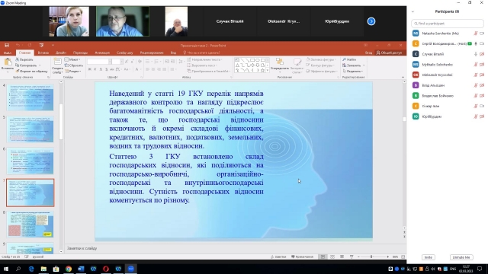The width and height of the screenshot is (488, 274).
Task: Click the clear formatting icon in the Font group
Action: click(x=140, y=62)
